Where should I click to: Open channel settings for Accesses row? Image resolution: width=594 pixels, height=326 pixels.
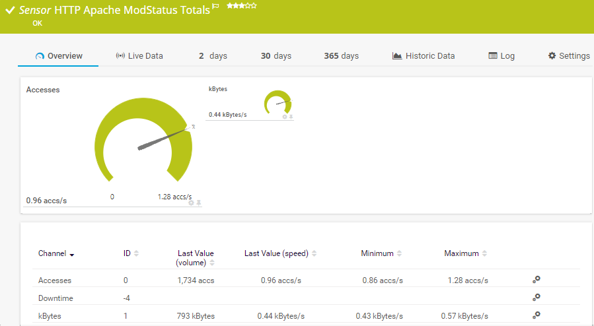tap(537, 280)
